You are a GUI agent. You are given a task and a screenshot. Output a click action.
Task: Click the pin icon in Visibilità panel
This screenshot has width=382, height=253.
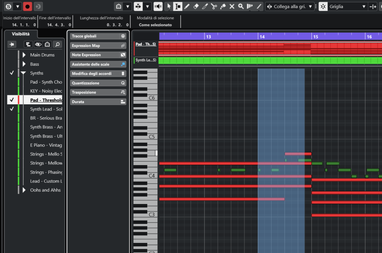(12, 44)
